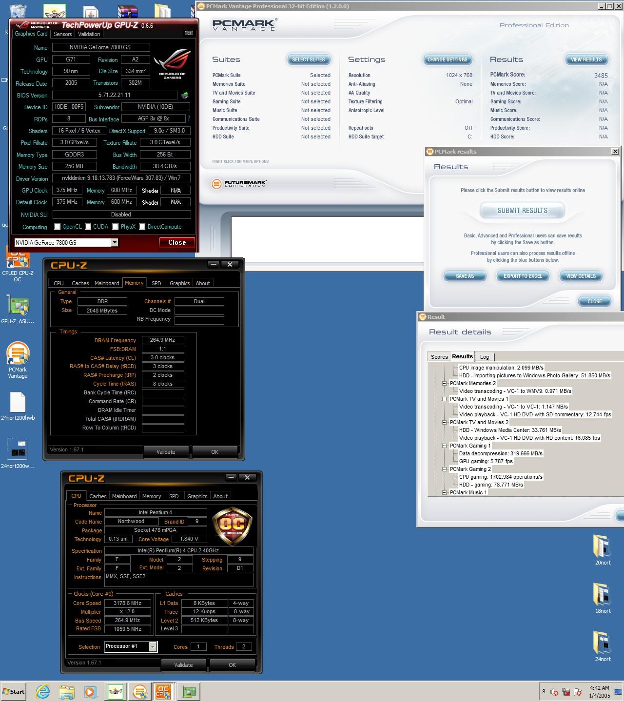Collapse the PCMark TV and Movies 2 node
The width and height of the screenshot is (624, 702).
point(444,422)
